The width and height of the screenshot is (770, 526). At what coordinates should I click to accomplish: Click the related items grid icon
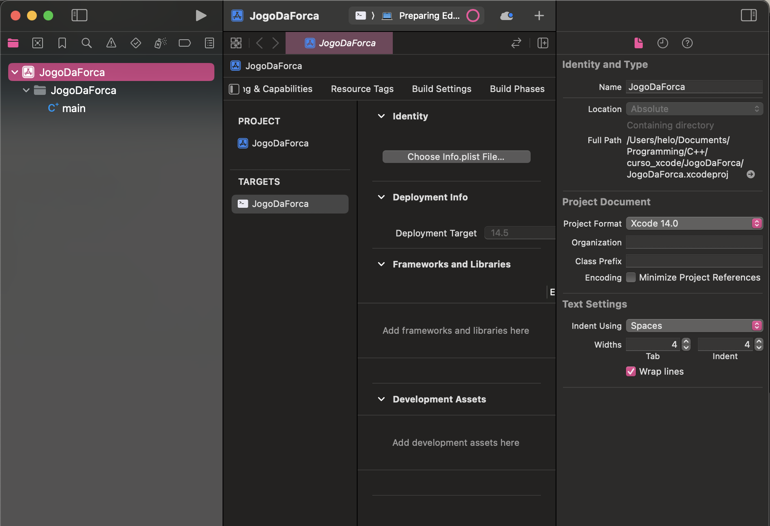236,43
